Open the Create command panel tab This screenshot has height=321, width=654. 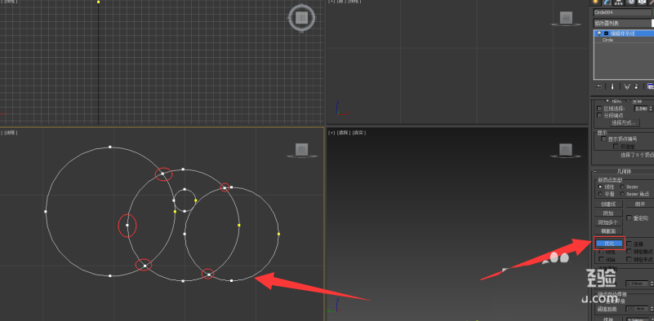tap(595, 2)
